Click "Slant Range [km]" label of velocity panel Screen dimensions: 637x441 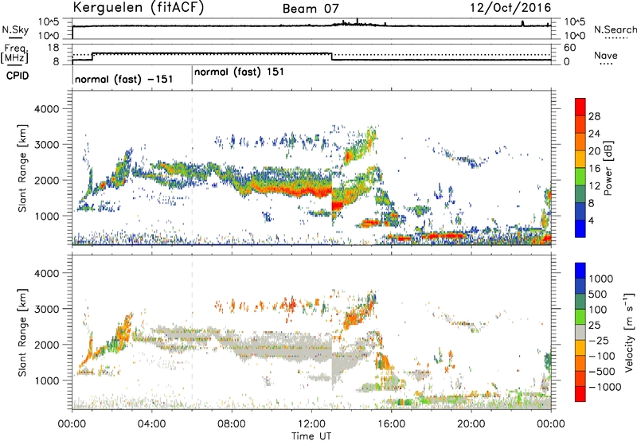click(x=23, y=332)
